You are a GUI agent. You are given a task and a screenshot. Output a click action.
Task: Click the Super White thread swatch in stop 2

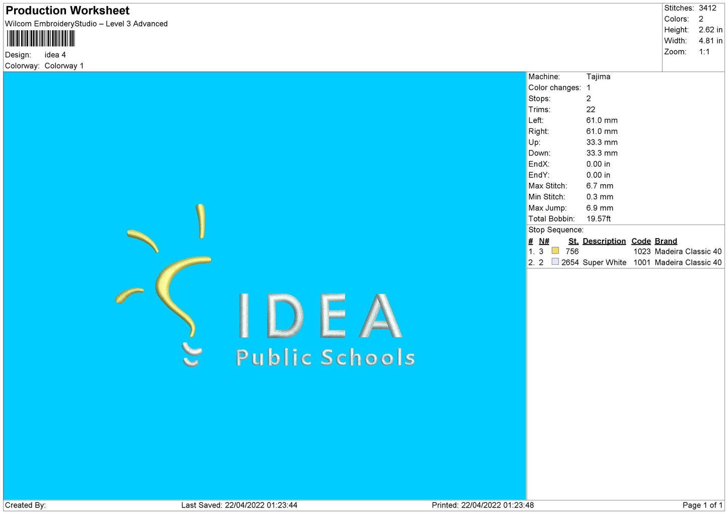point(555,262)
